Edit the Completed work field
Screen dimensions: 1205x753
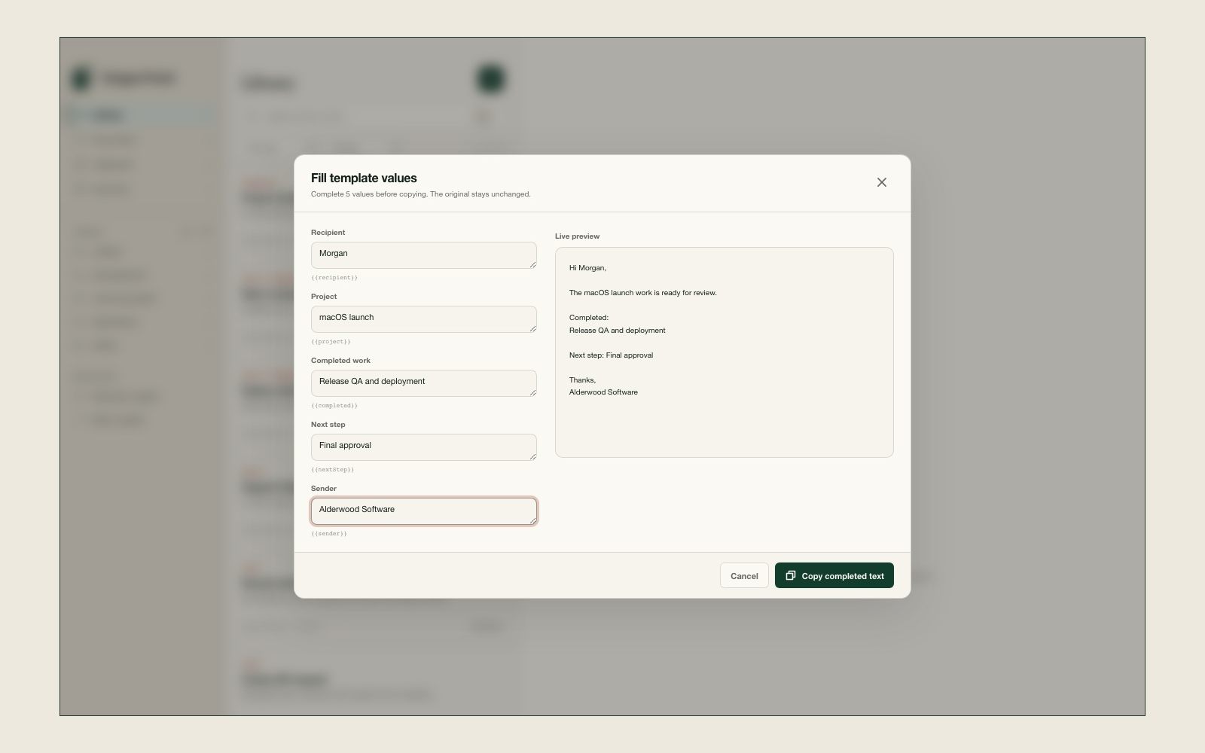(x=423, y=383)
